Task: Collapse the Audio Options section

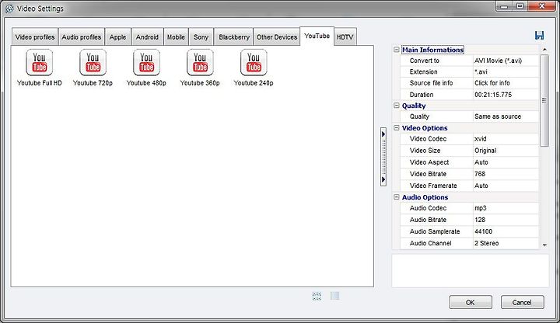Action: [397, 196]
